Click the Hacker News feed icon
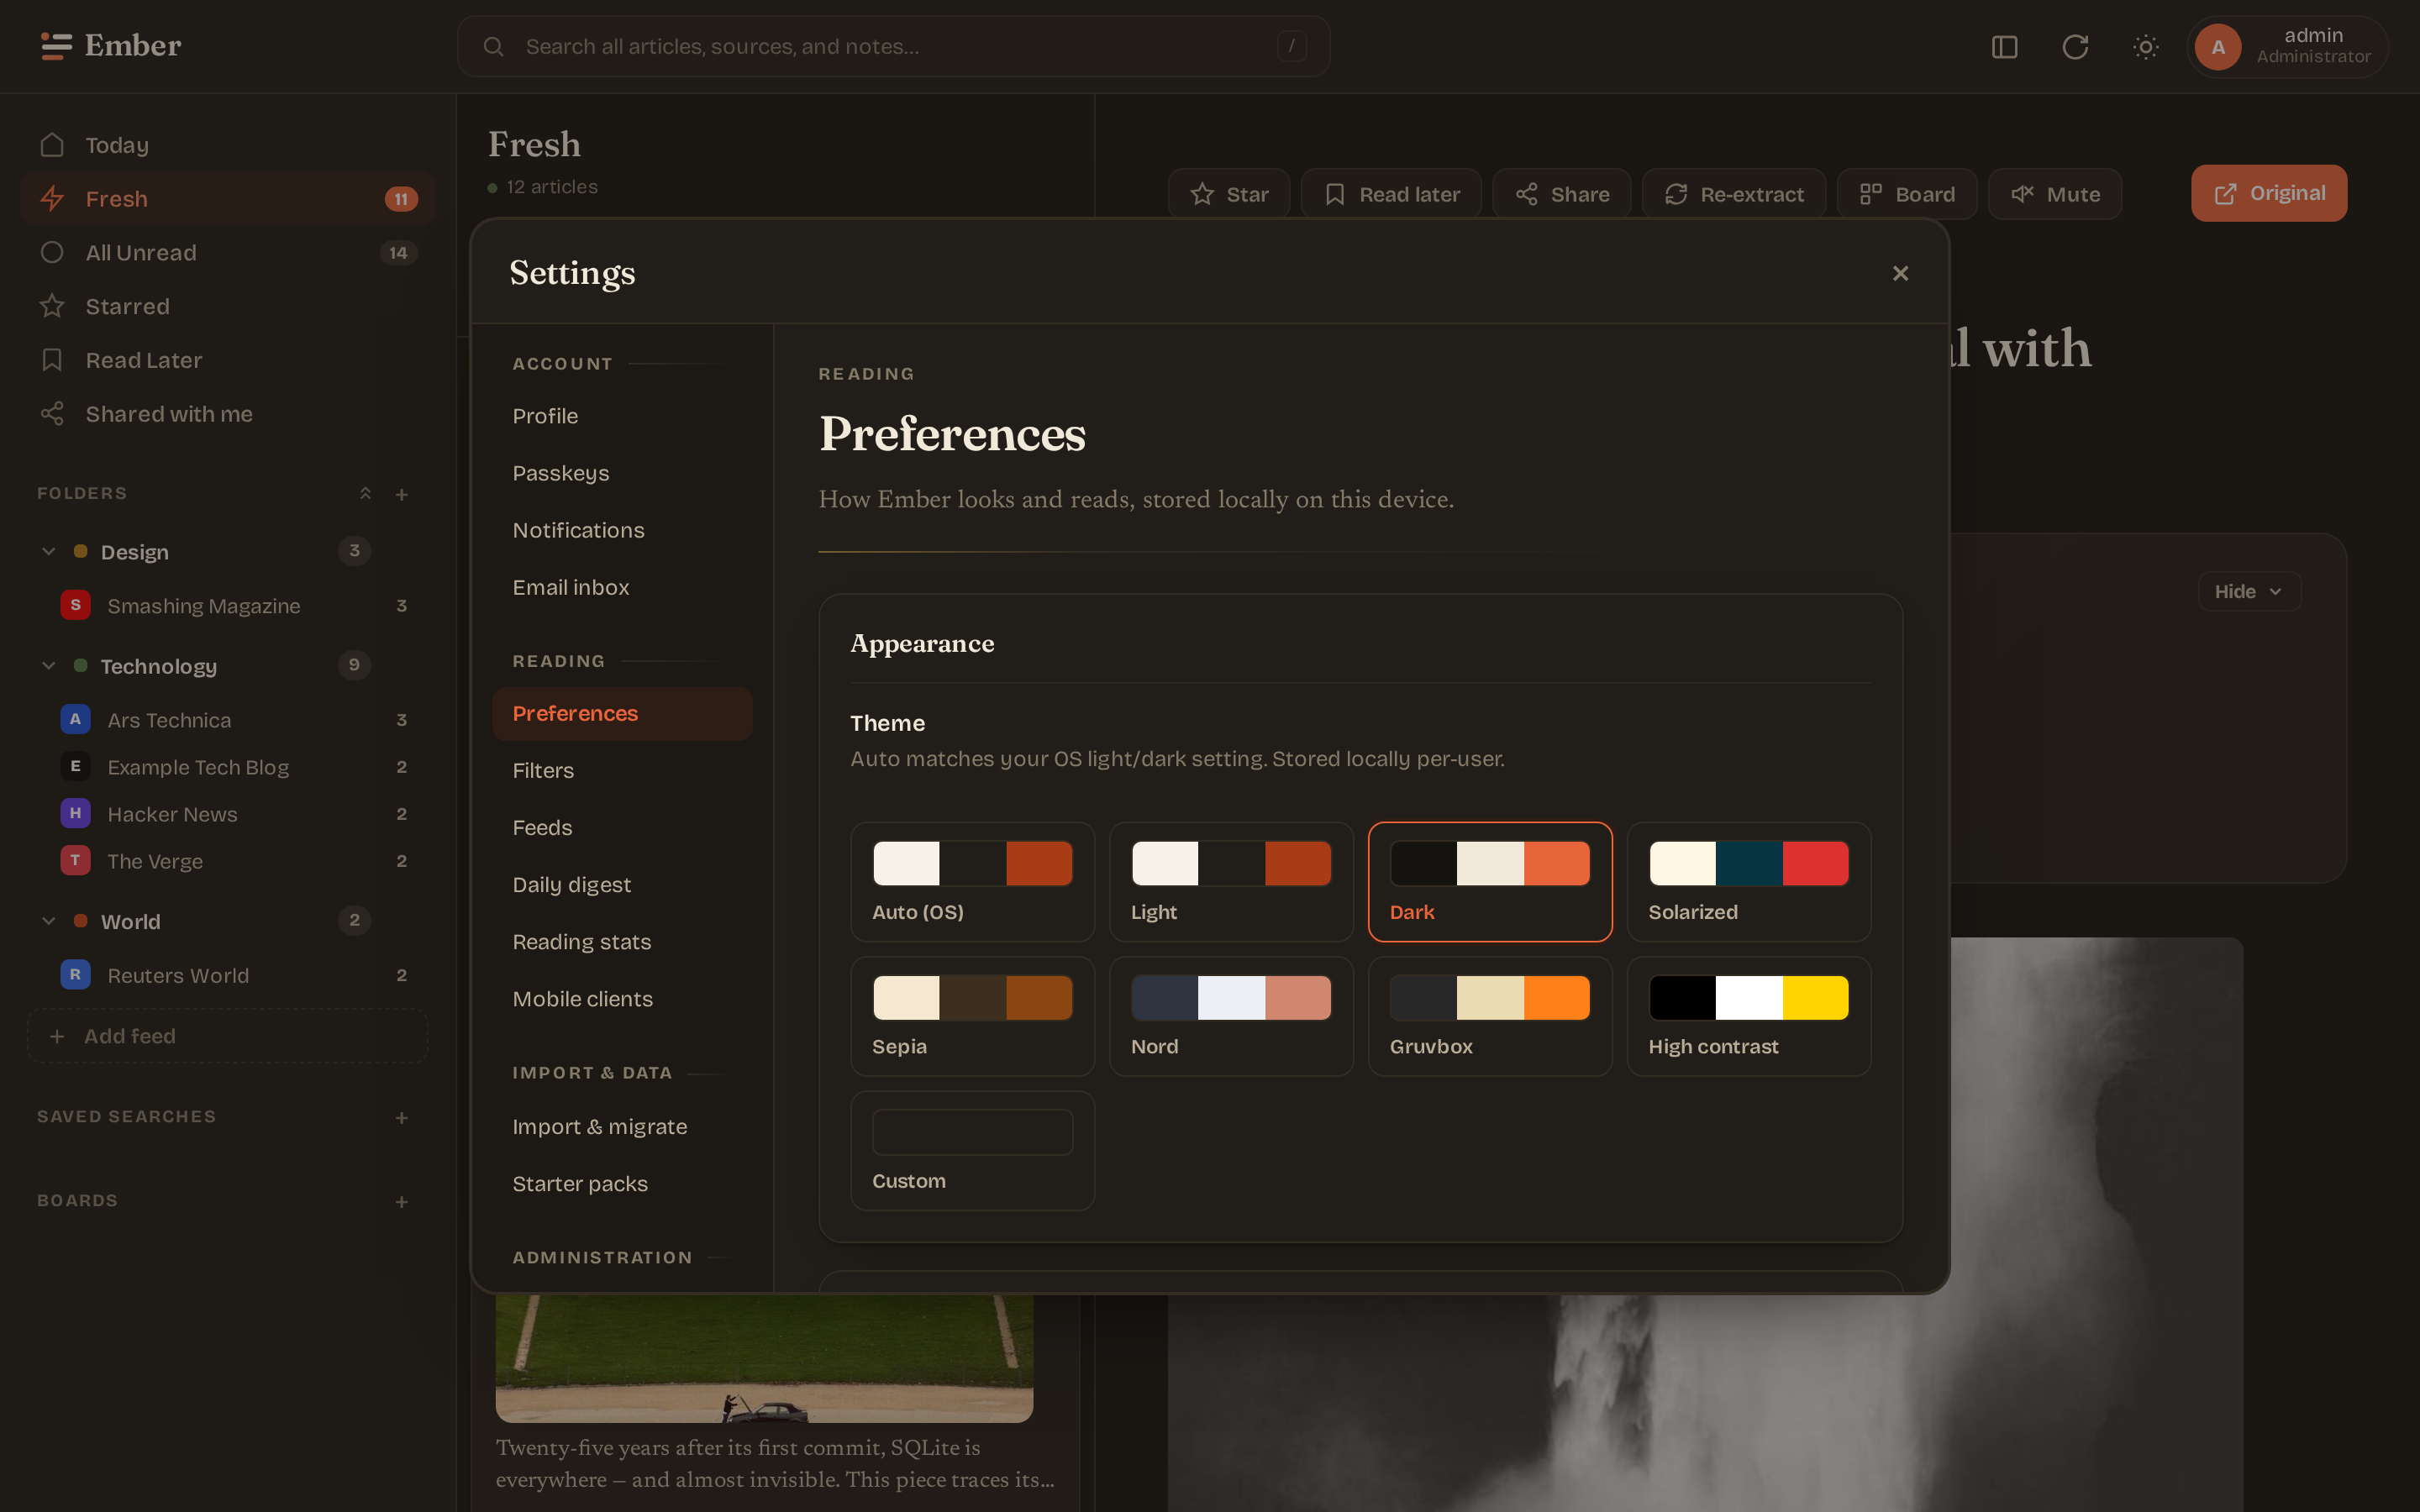Image resolution: width=2420 pixels, height=1512 pixels. point(75,813)
